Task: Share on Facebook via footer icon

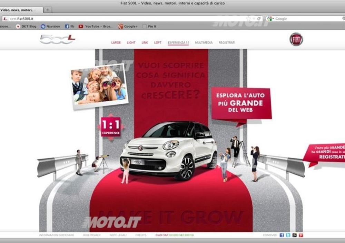Action: click(x=282, y=235)
